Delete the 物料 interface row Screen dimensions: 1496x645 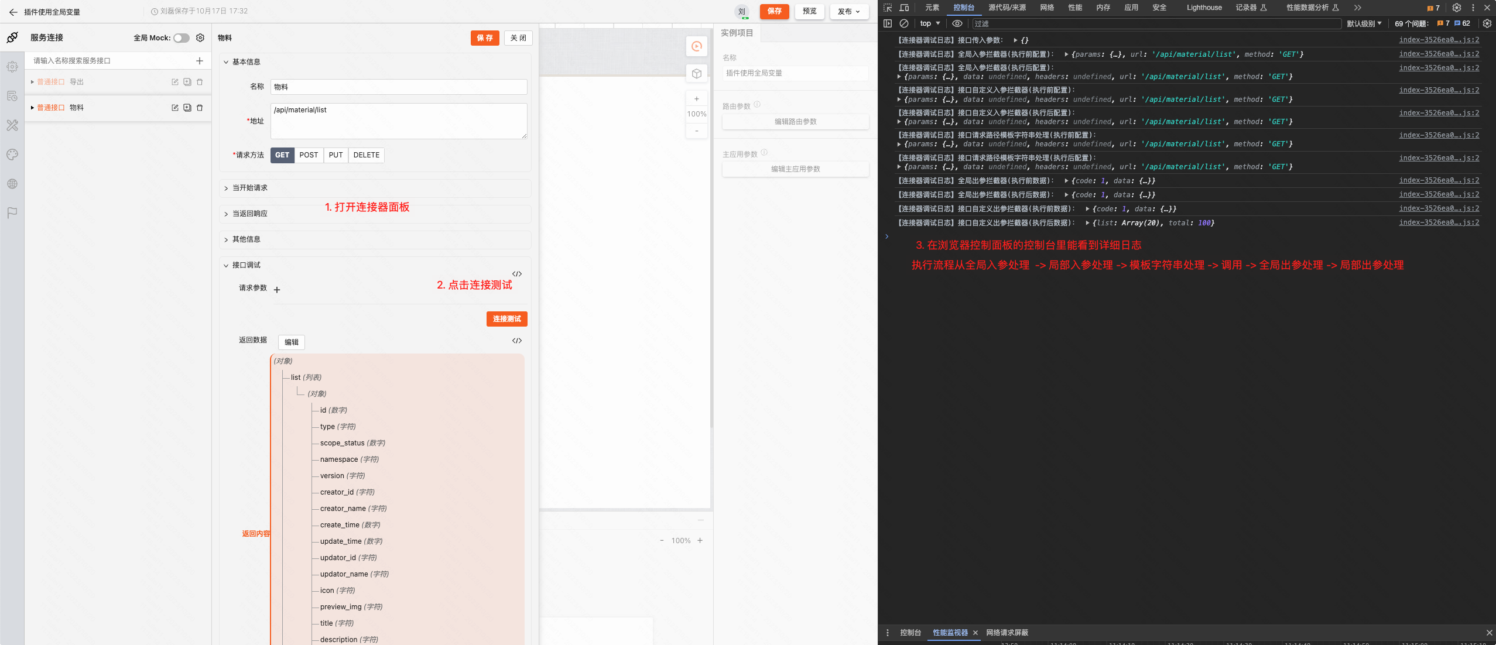[200, 108]
